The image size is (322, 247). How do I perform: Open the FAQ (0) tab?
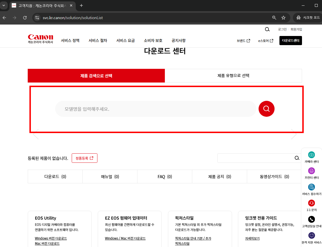(x=165, y=176)
